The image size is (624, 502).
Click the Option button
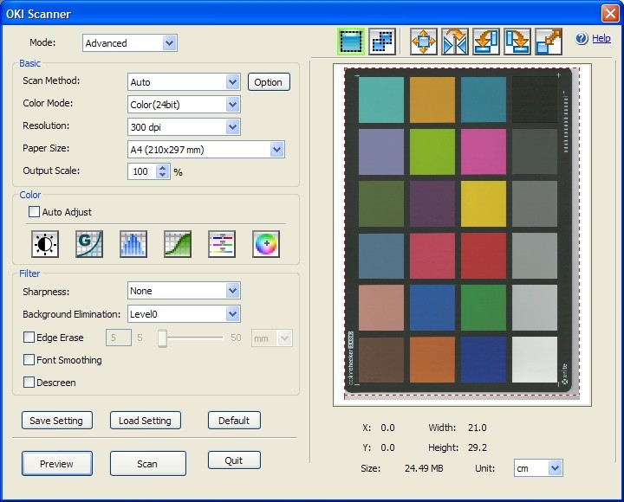click(269, 82)
